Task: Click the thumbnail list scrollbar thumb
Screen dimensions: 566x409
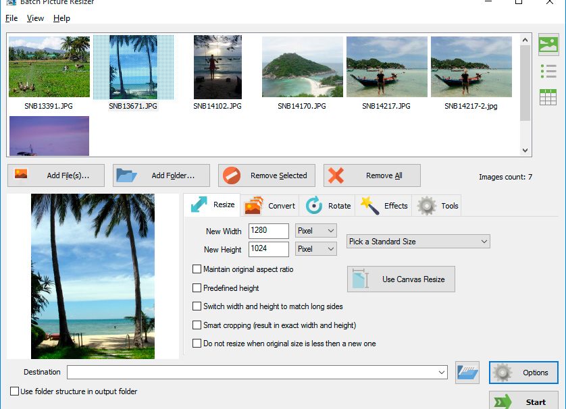Action: 525,83
